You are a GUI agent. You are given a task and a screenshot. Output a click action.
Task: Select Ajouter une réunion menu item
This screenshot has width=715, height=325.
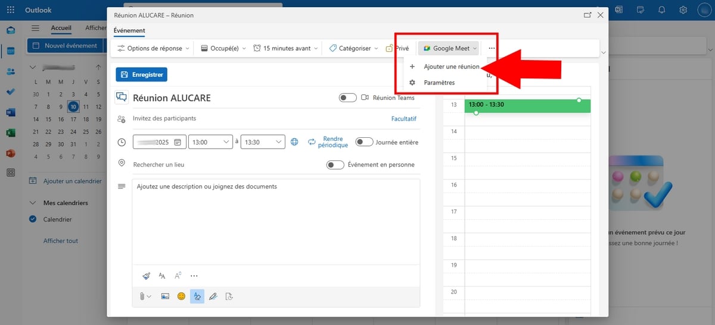point(446,67)
